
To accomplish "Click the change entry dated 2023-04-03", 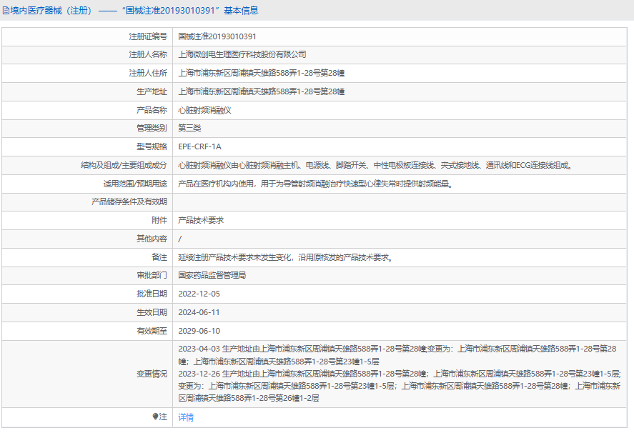I will click(x=397, y=355).
